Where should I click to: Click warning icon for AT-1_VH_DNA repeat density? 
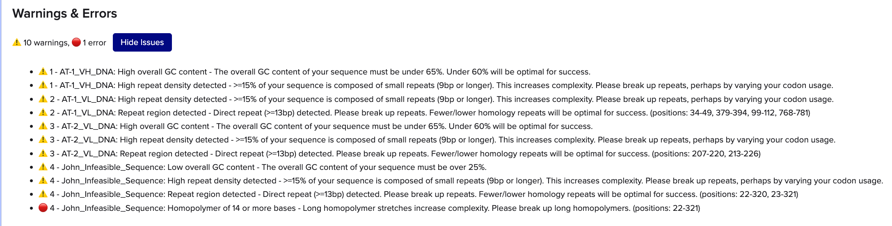[43, 85]
